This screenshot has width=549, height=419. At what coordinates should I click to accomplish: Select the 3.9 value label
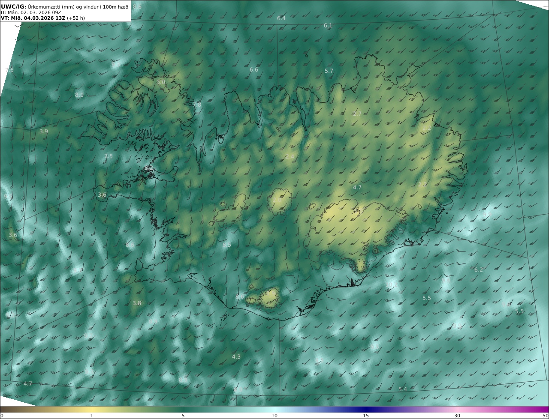tap(44, 132)
